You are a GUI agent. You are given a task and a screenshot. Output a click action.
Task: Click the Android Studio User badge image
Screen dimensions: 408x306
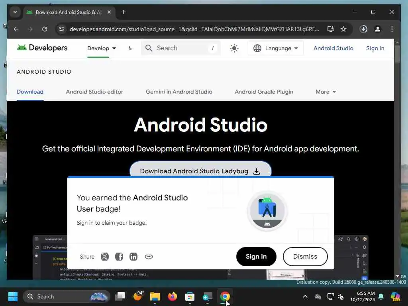[267, 211]
